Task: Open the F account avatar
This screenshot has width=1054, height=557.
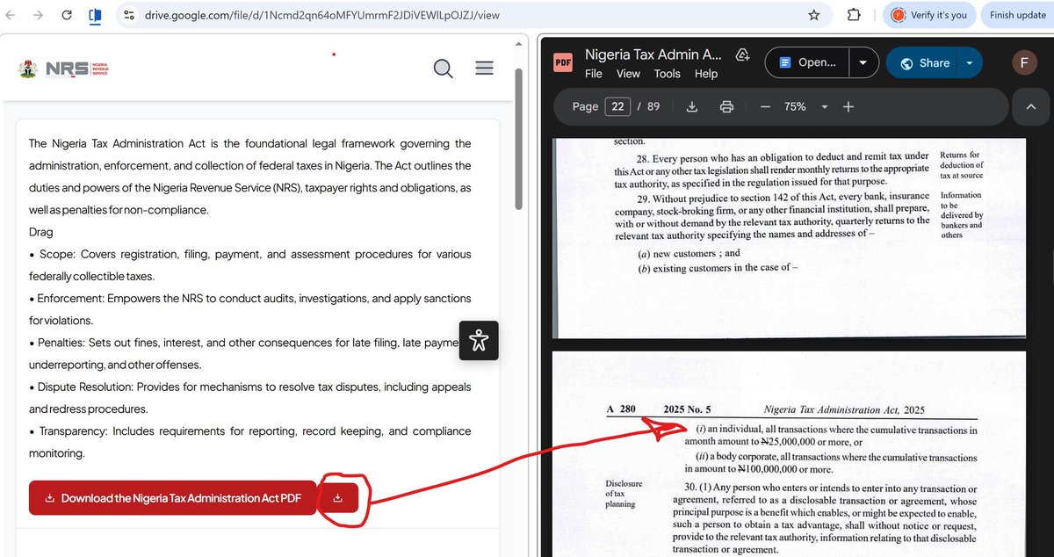Action: [x=1023, y=62]
